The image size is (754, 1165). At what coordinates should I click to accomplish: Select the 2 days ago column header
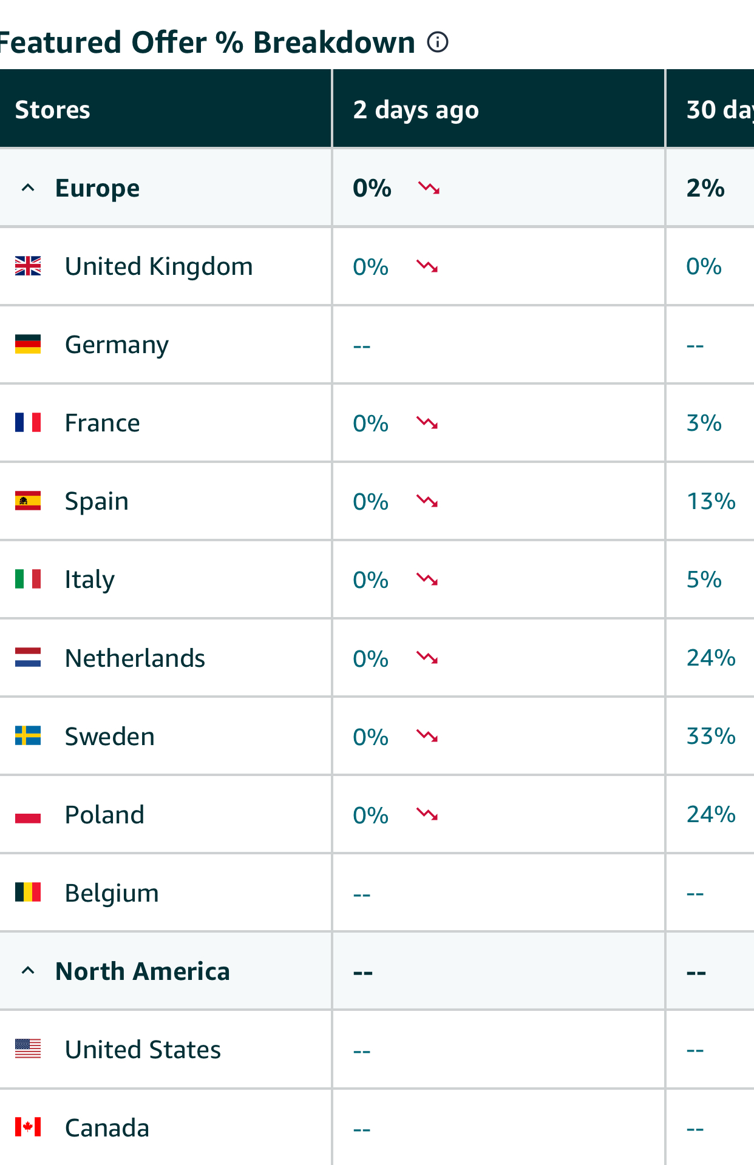click(x=498, y=109)
